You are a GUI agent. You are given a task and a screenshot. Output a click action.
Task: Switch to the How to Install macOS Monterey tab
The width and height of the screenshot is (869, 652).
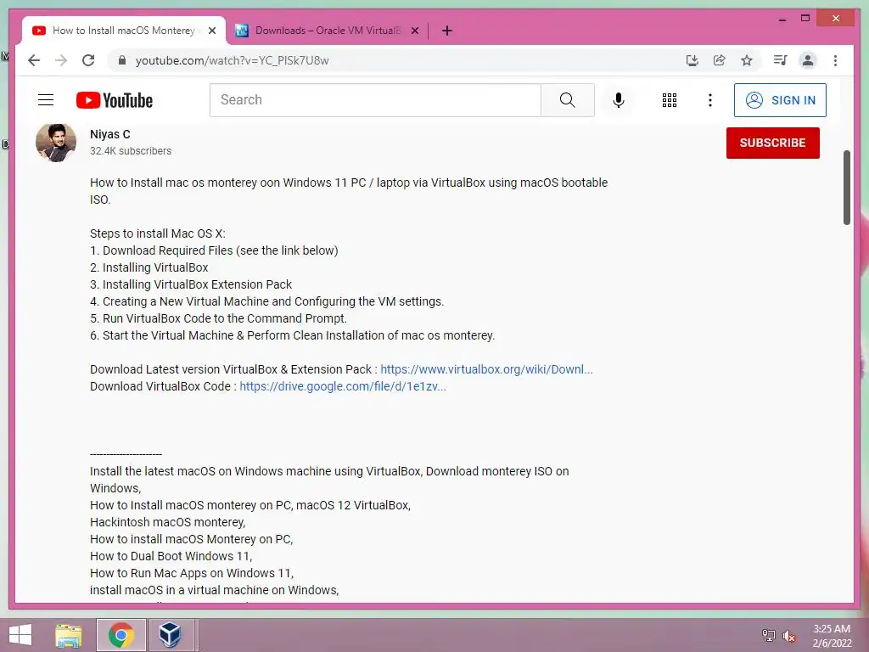[123, 31]
